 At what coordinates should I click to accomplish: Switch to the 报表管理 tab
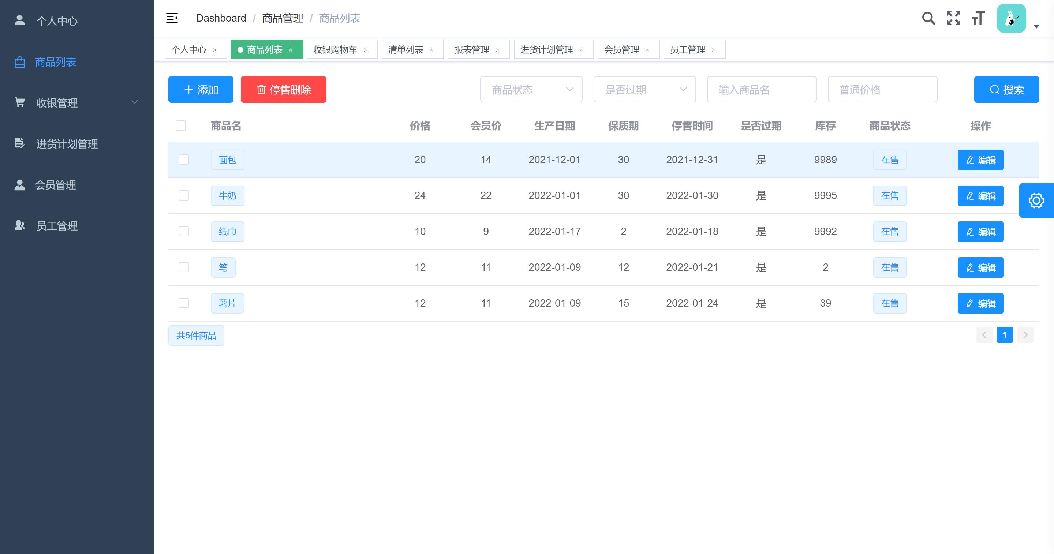click(472, 49)
